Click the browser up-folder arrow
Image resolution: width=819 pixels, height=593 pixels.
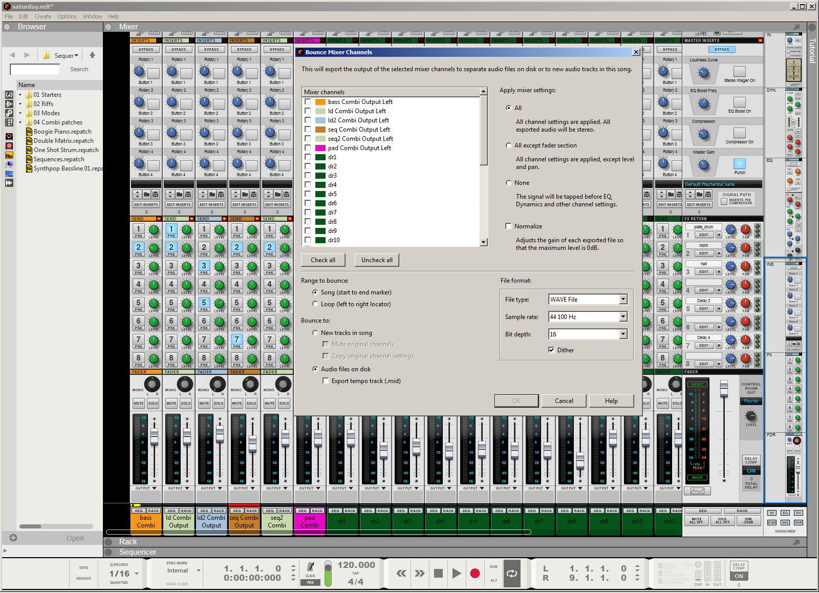point(92,55)
